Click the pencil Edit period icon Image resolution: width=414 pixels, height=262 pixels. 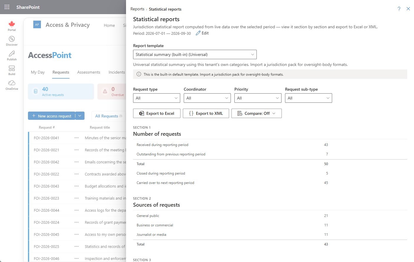point(198,33)
